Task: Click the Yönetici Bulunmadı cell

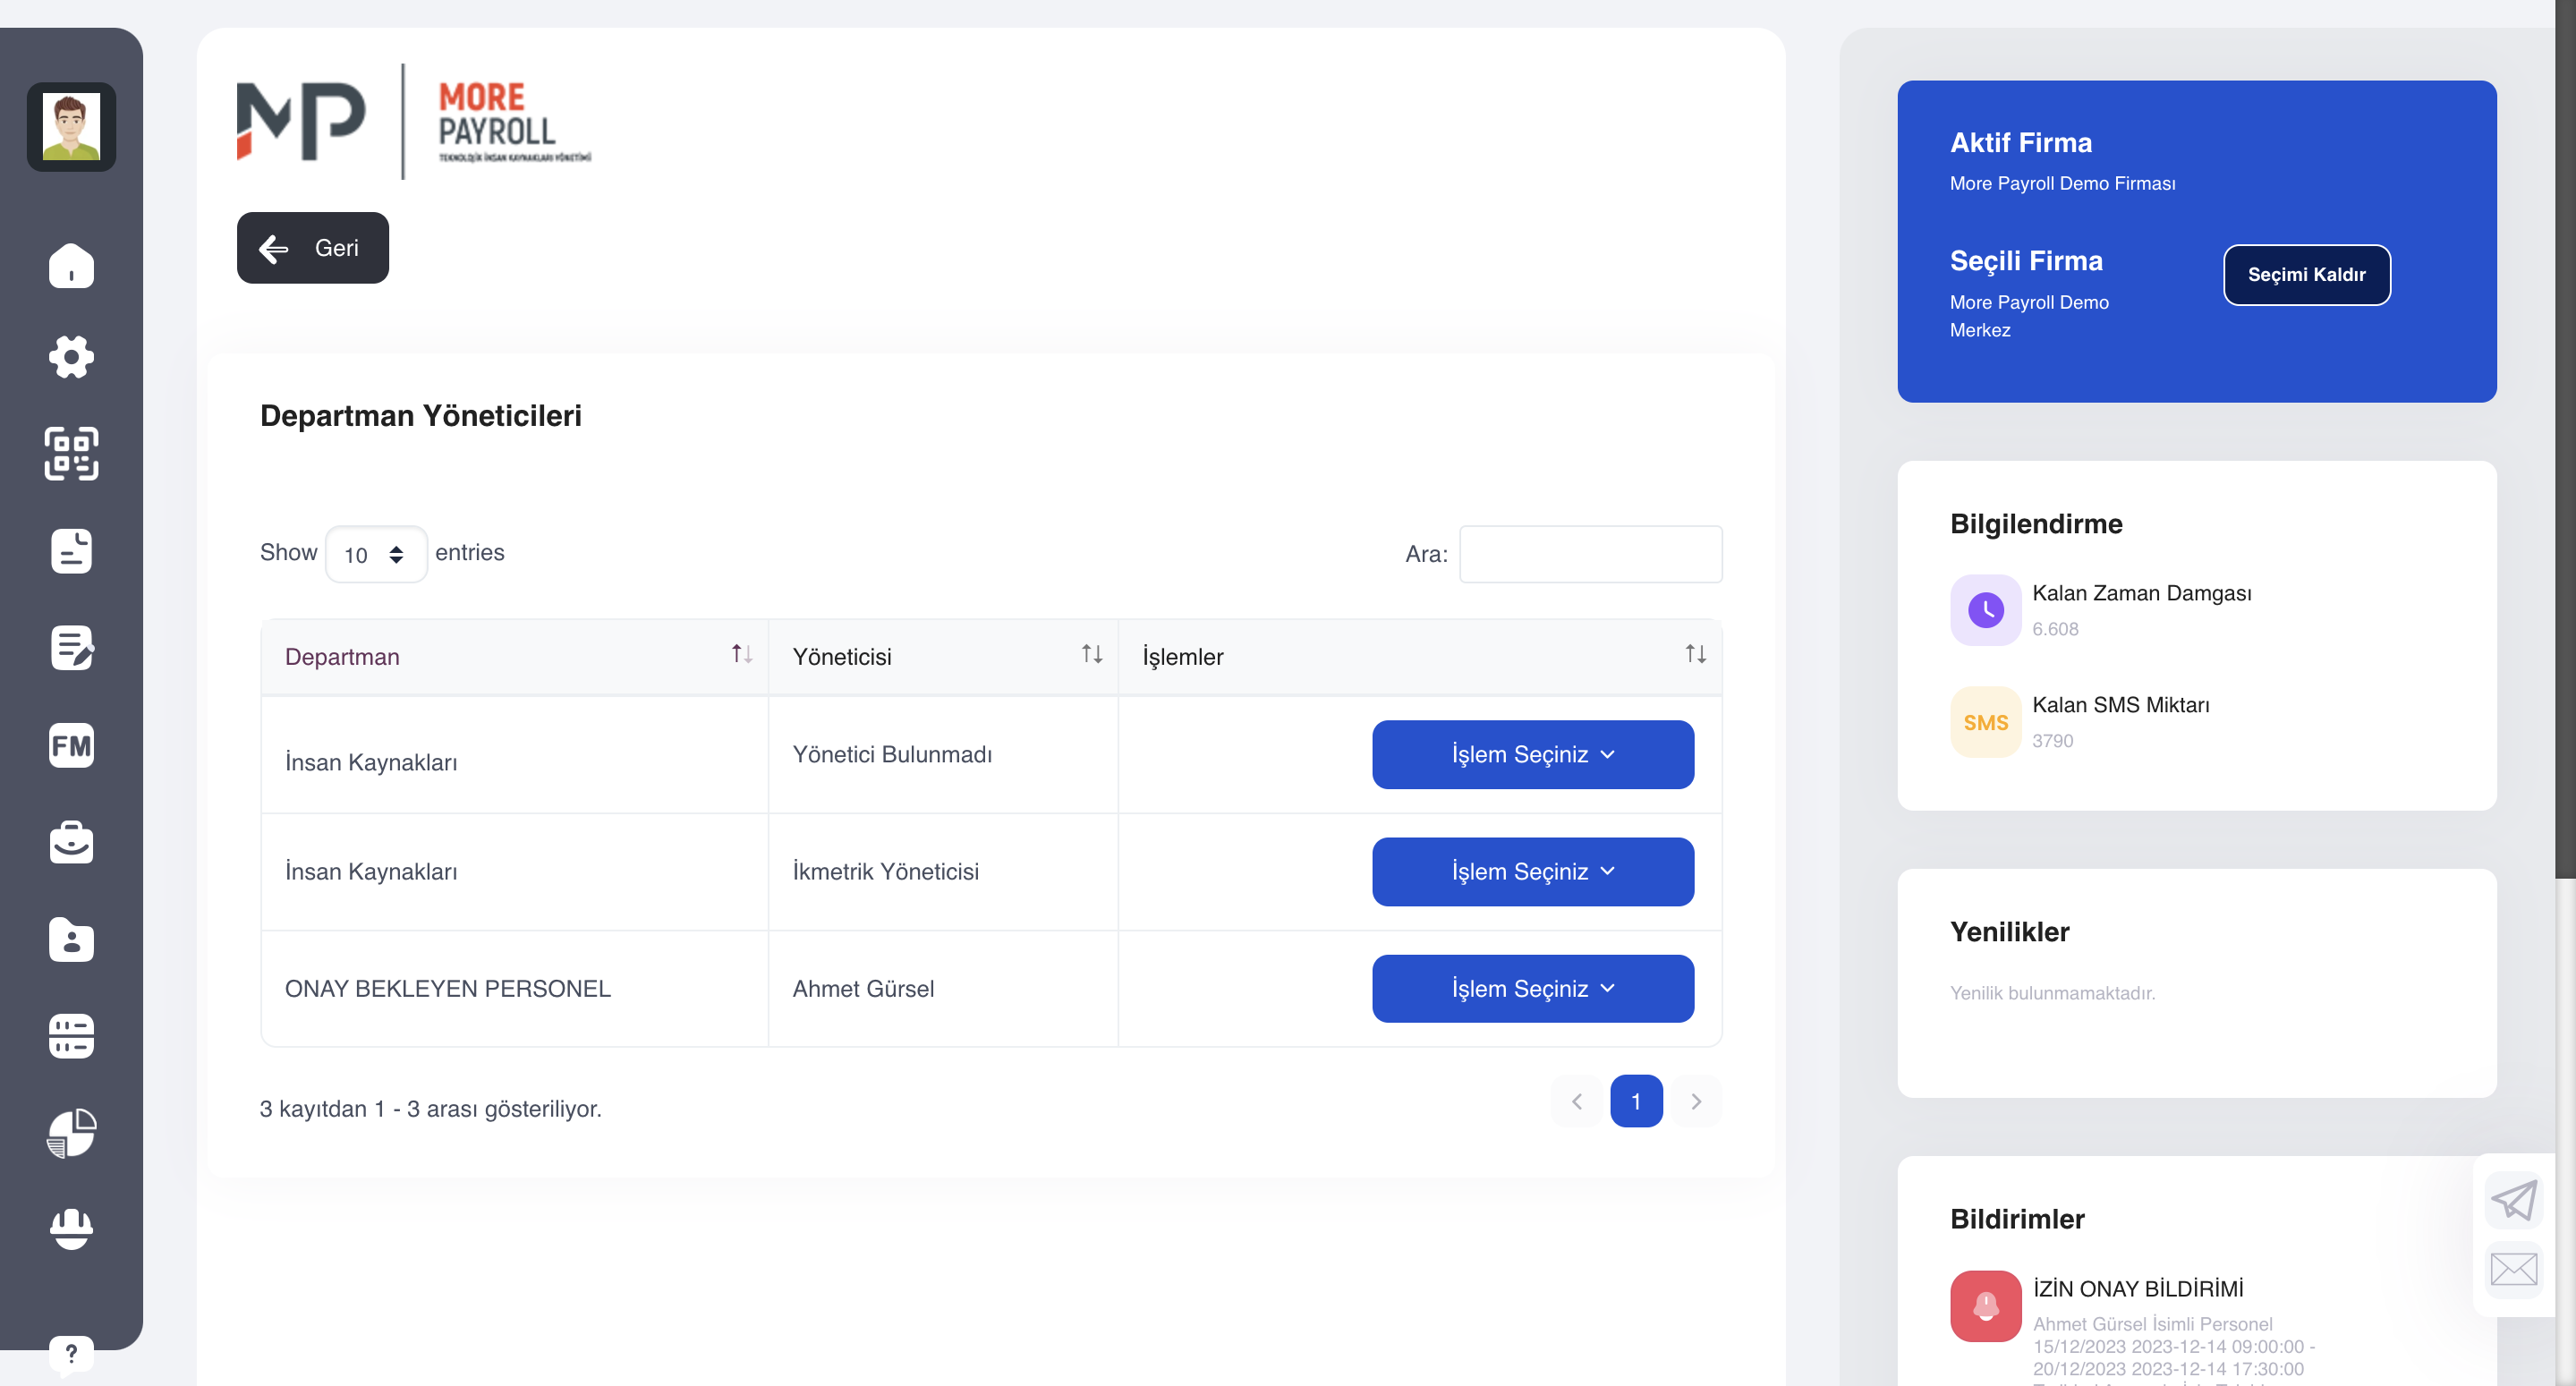Action: click(x=943, y=754)
